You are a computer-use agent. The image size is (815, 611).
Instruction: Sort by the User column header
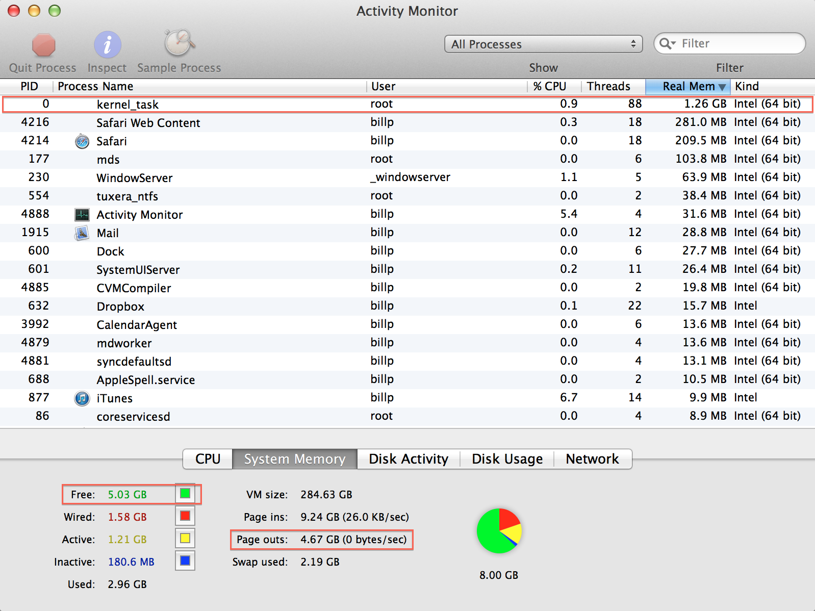(446, 86)
